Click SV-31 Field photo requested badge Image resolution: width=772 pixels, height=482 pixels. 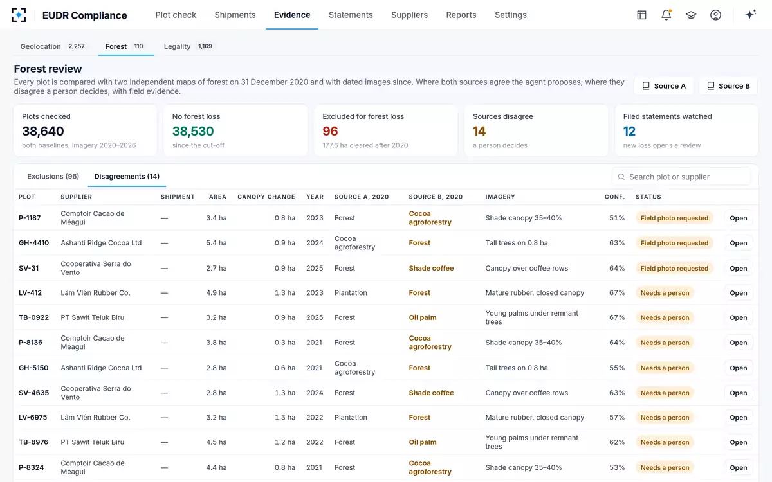(674, 268)
